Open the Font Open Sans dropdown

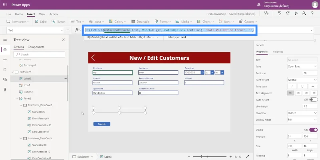tap(302, 66)
